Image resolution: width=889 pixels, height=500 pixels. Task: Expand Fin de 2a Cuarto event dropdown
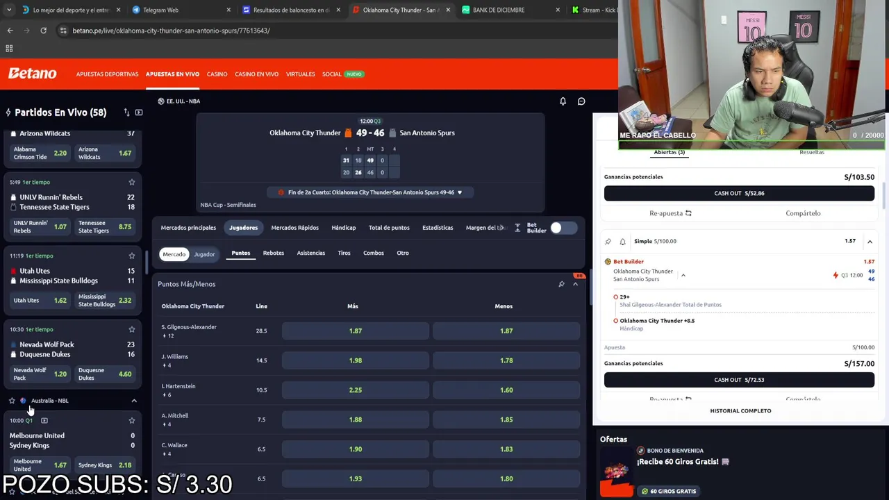click(x=459, y=192)
